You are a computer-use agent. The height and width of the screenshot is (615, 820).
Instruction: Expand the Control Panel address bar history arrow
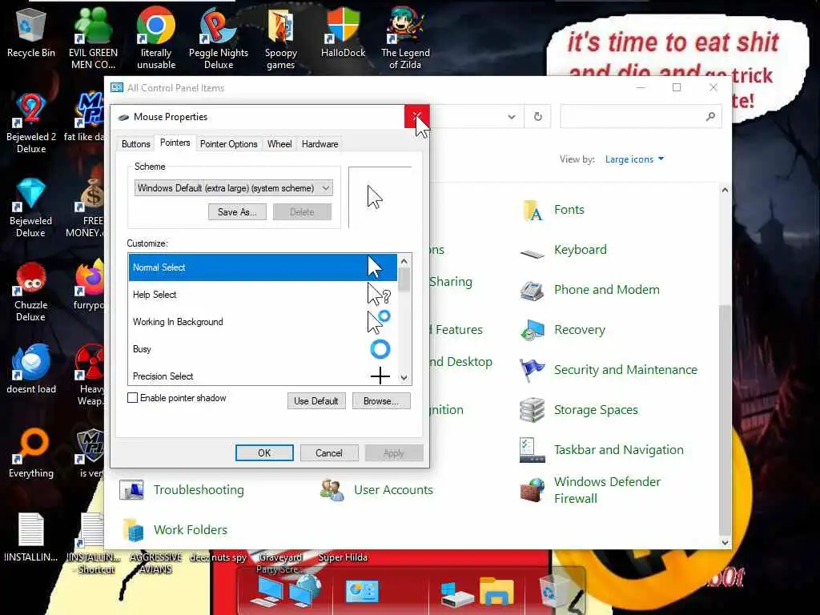click(512, 117)
